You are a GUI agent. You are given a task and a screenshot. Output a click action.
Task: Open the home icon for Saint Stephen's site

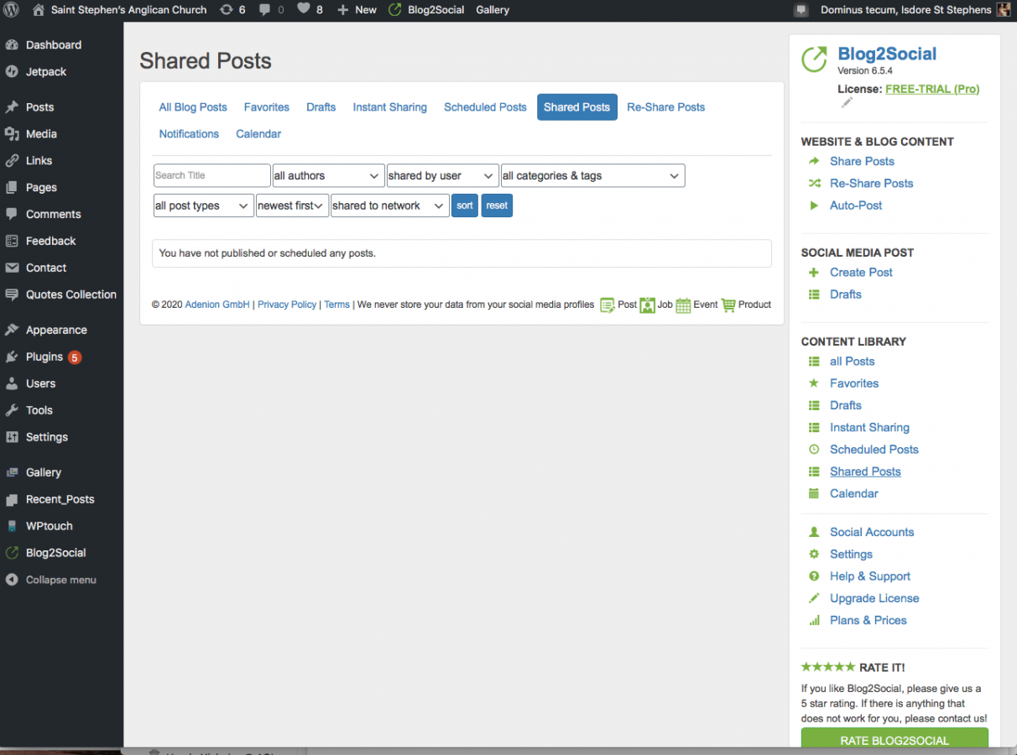[39, 10]
